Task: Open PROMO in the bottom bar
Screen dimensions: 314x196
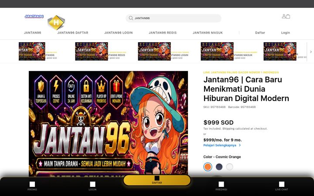Action: (x=32, y=186)
